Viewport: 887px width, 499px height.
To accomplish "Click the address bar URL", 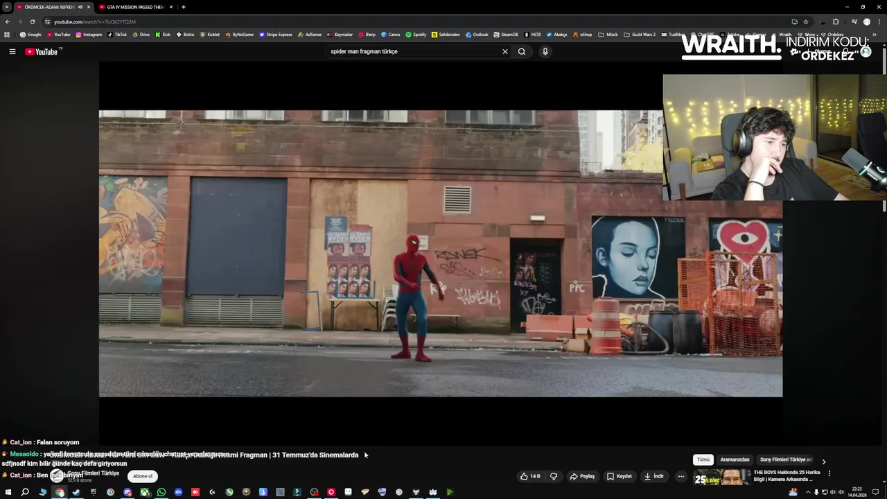I will [x=95, y=21].
